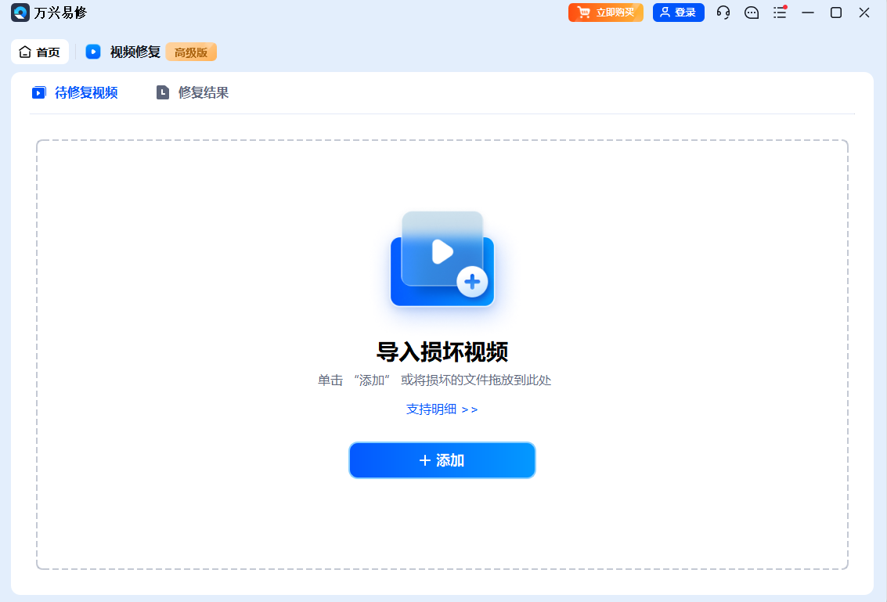Open the 支持明细 >> link
Image resolution: width=887 pixels, height=602 pixels.
click(442, 409)
